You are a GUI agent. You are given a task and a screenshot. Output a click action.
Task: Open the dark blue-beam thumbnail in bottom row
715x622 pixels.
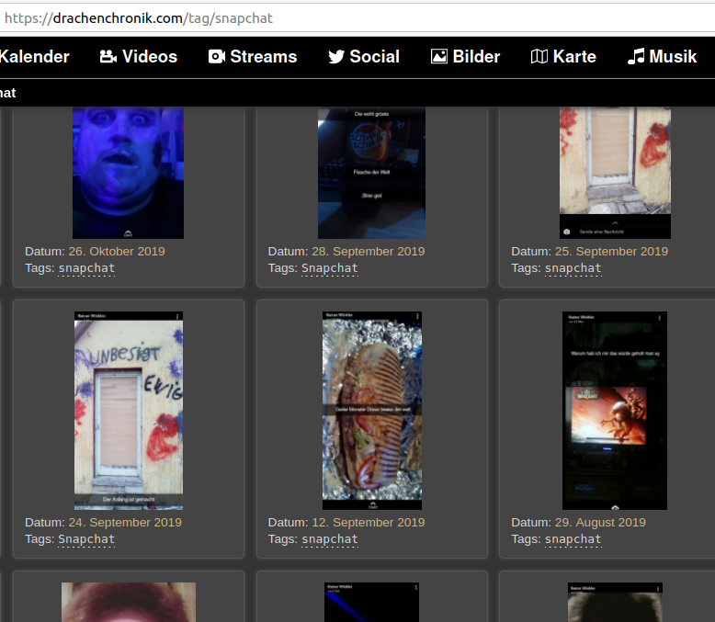[371, 602]
